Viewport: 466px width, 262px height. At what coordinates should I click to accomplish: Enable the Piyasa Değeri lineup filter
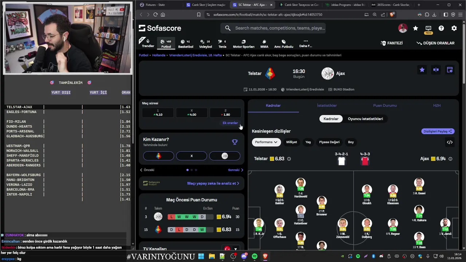point(329,142)
